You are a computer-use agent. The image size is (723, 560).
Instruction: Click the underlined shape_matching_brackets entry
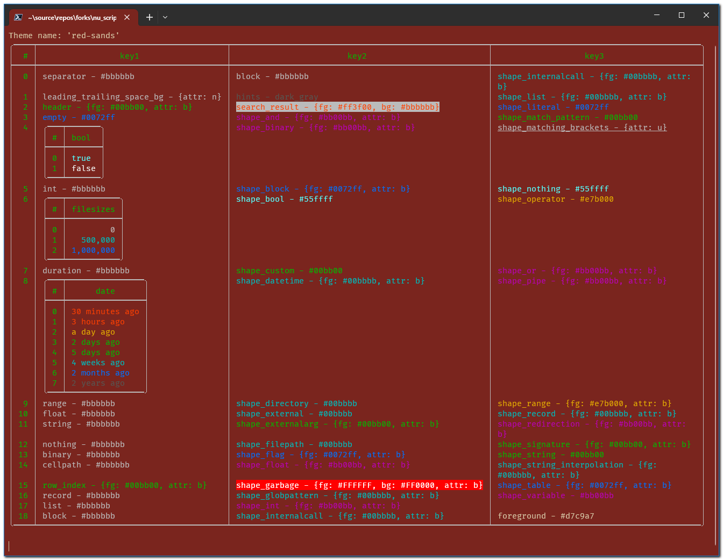pos(582,127)
